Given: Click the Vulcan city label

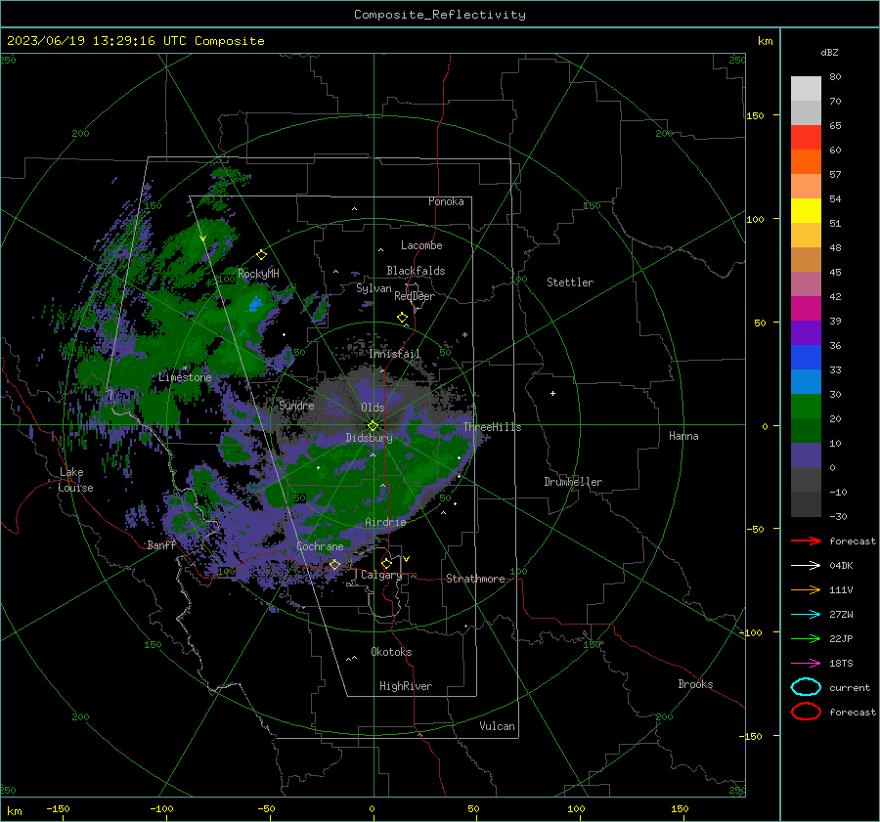Looking at the screenshot, I should coord(498,726).
